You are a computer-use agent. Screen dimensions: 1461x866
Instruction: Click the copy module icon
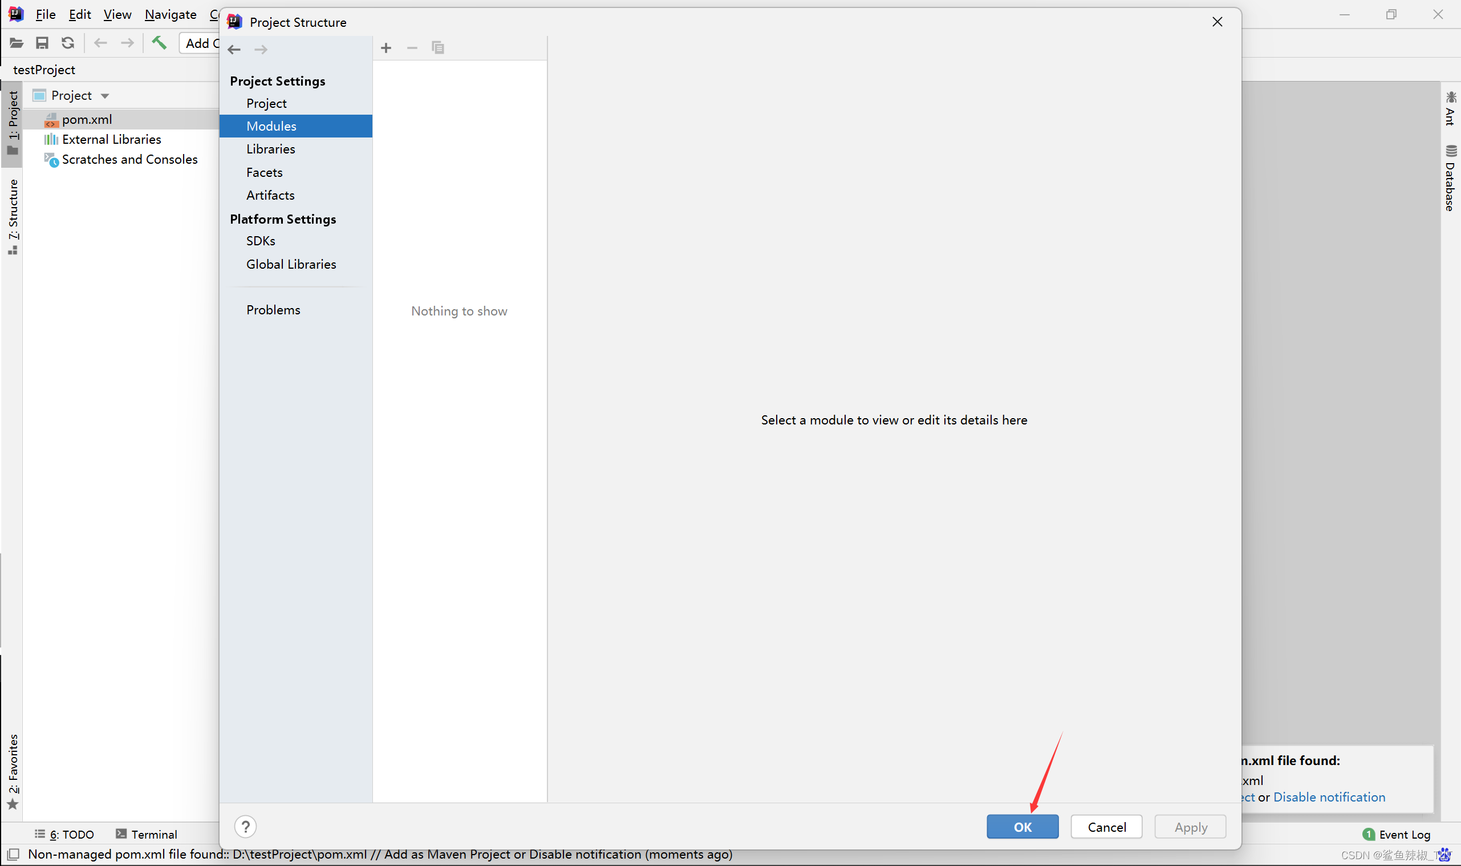(x=438, y=47)
